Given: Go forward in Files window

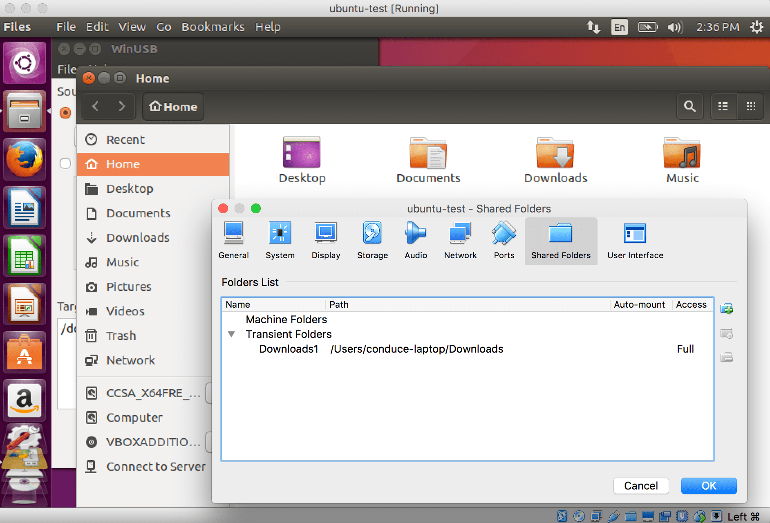Looking at the screenshot, I should click(x=122, y=107).
